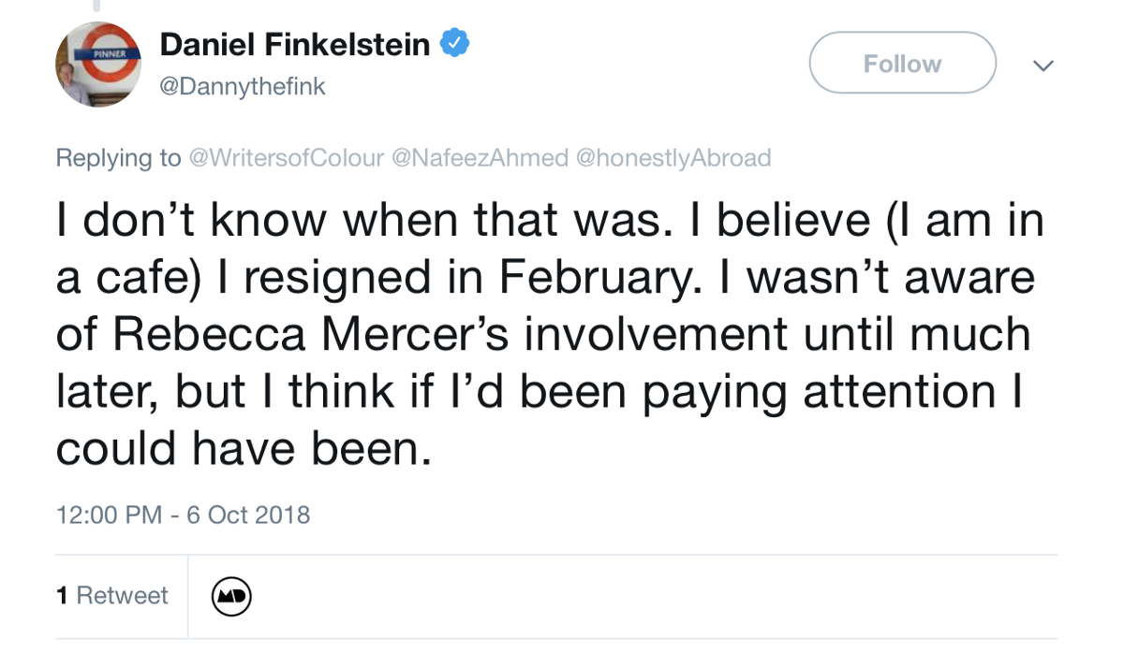Visit the @WritersofColour mention
The image size is (1124, 652).
point(286,158)
